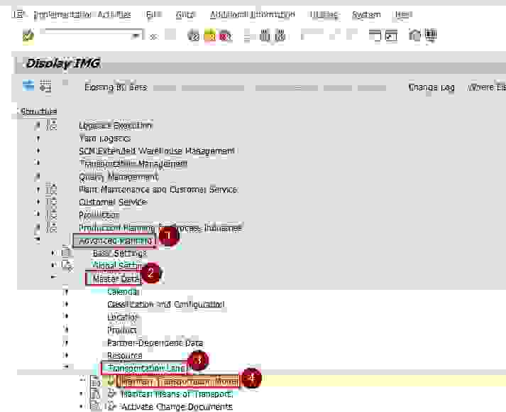Image resolution: width=506 pixels, height=412 pixels.
Task: Open the window menu icon left of Implementation Activities
Action: point(19,14)
